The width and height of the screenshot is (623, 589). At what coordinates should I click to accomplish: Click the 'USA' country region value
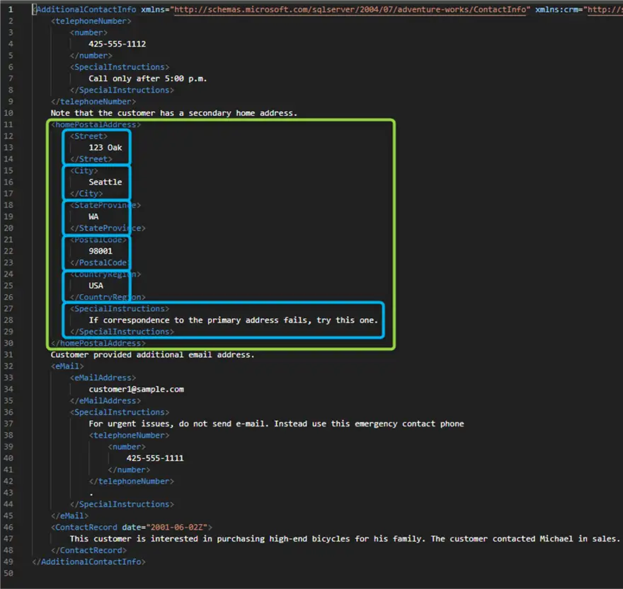click(96, 286)
